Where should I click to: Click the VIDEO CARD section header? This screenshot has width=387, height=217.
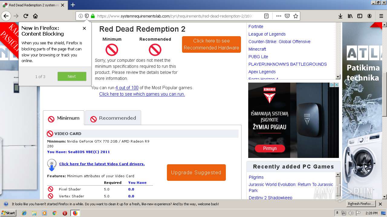[x=142, y=134]
